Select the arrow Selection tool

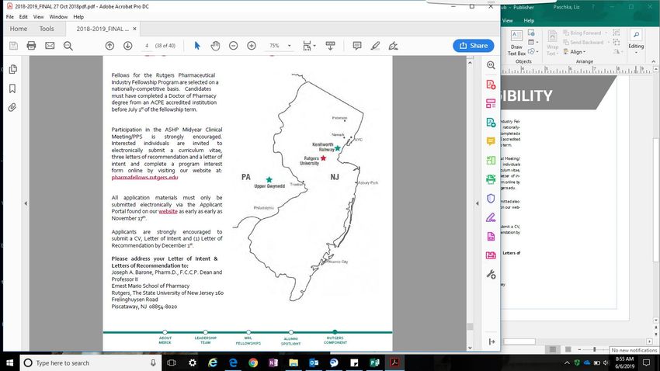click(x=197, y=46)
